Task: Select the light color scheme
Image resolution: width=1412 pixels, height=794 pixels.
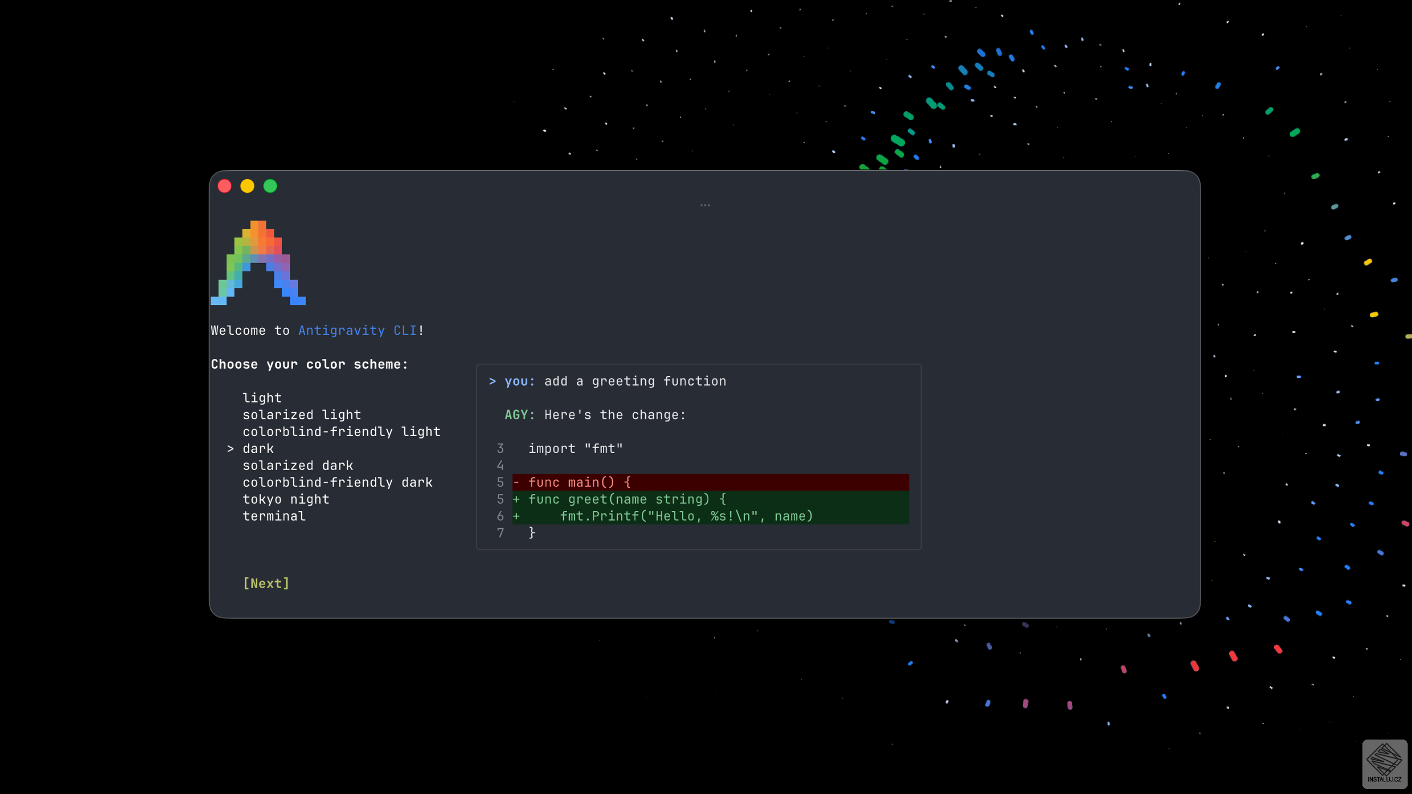Action: pos(262,398)
